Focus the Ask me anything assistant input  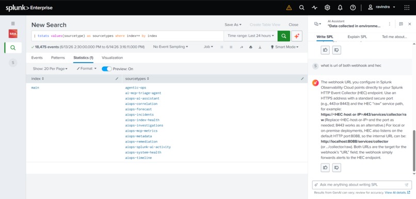coord(362,185)
